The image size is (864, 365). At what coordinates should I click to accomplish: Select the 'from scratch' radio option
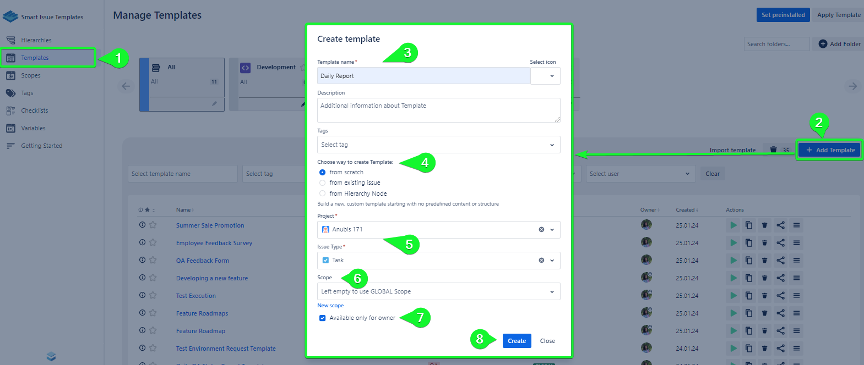[x=323, y=173]
